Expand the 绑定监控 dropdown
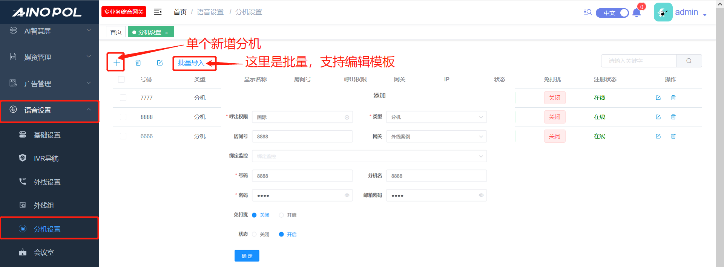Image resolution: width=724 pixels, height=267 pixels. (x=369, y=156)
